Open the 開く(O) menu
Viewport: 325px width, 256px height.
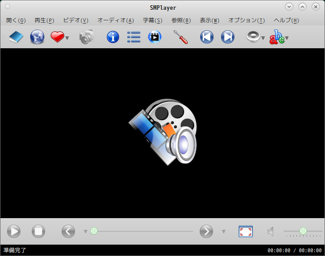point(16,20)
